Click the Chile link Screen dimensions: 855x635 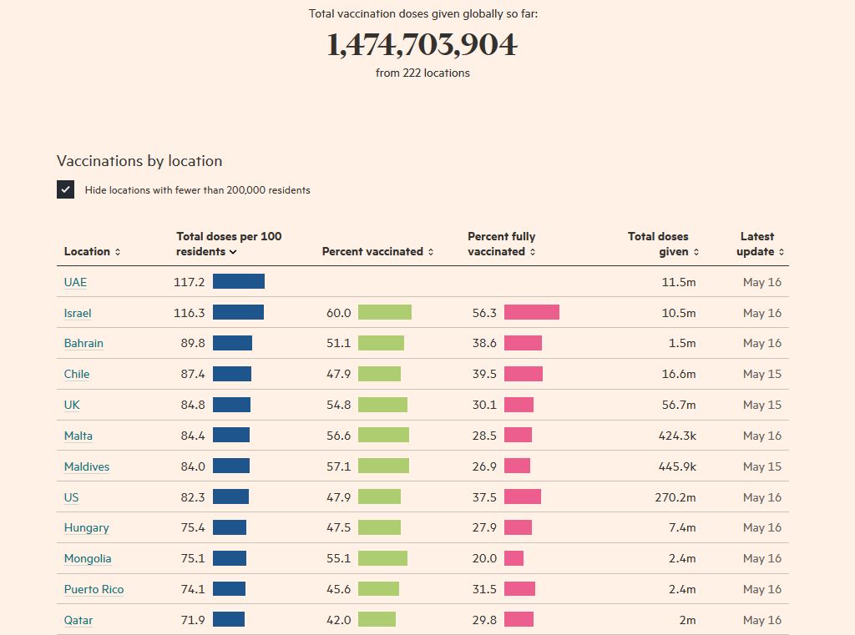coord(77,374)
